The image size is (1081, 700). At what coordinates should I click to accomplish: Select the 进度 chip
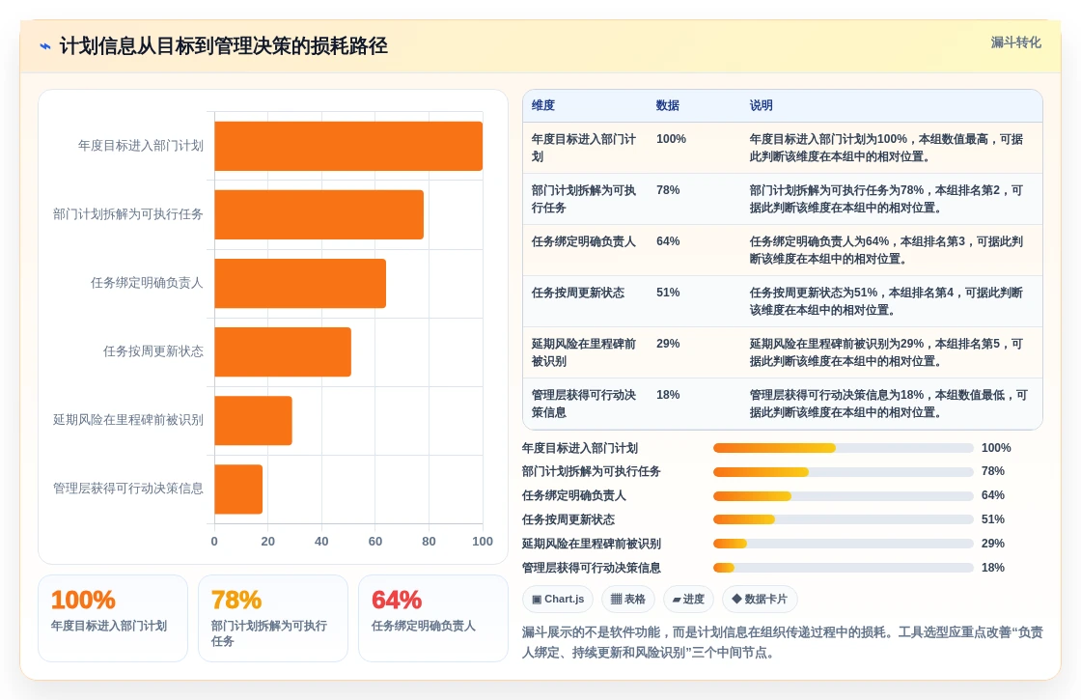click(688, 599)
